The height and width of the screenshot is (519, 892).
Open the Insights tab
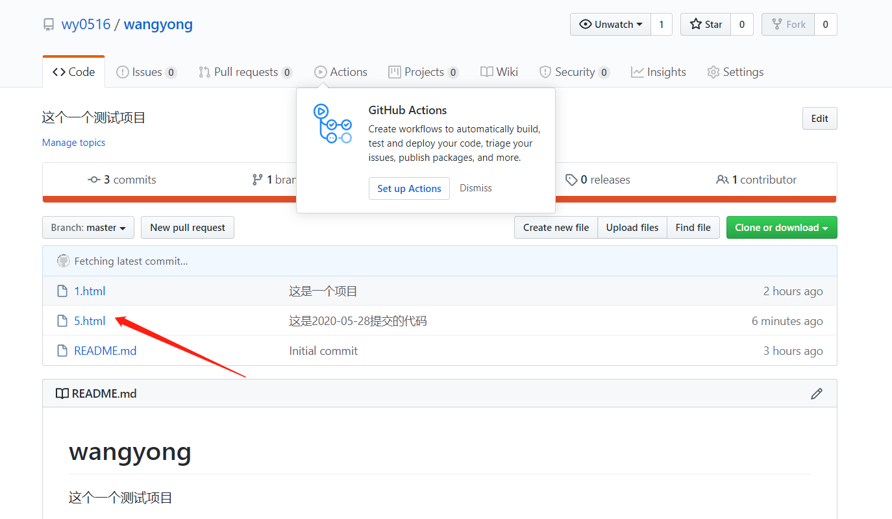click(658, 72)
